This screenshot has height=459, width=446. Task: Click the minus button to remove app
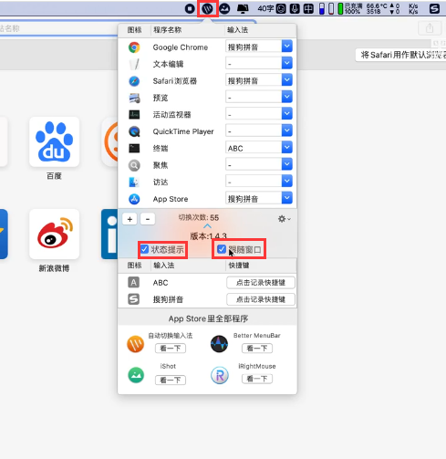(x=148, y=219)
